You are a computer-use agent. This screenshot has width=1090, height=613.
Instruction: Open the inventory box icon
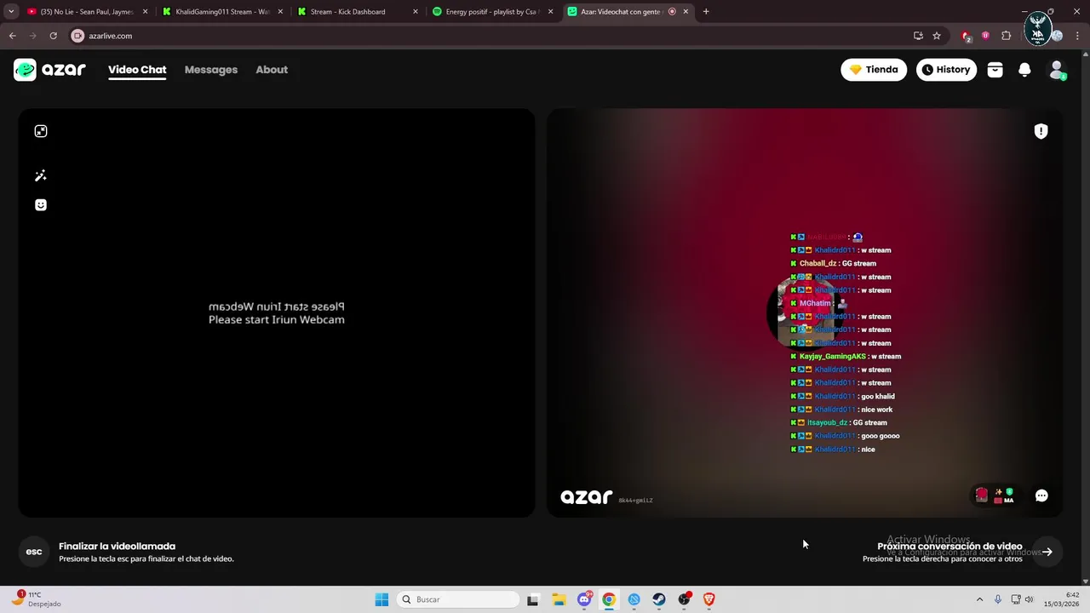[x=995, y=70]
